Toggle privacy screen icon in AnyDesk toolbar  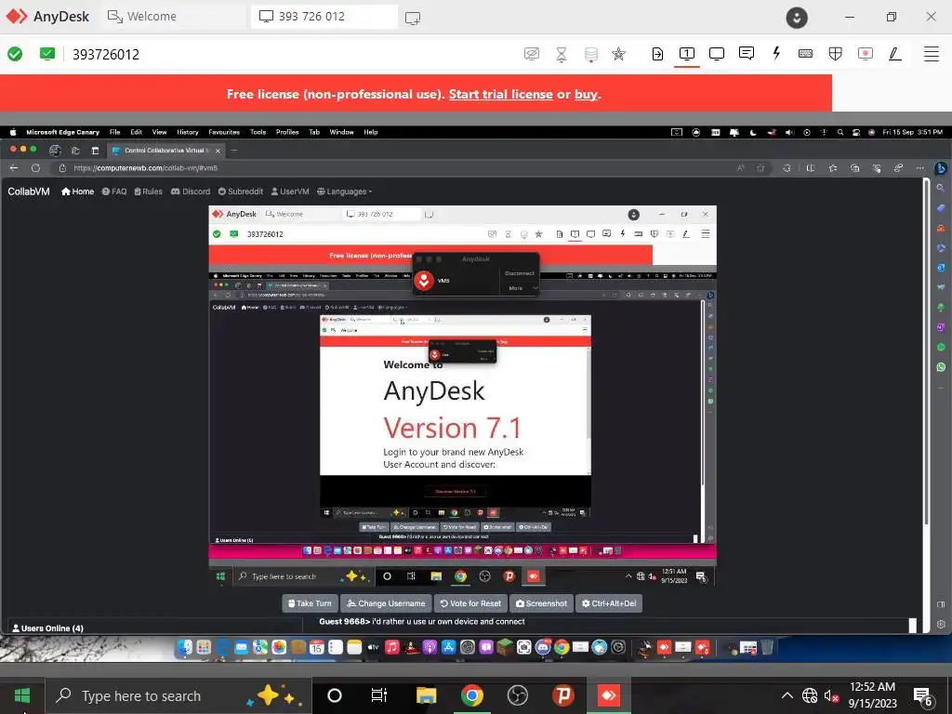click(x=531, y=54)
